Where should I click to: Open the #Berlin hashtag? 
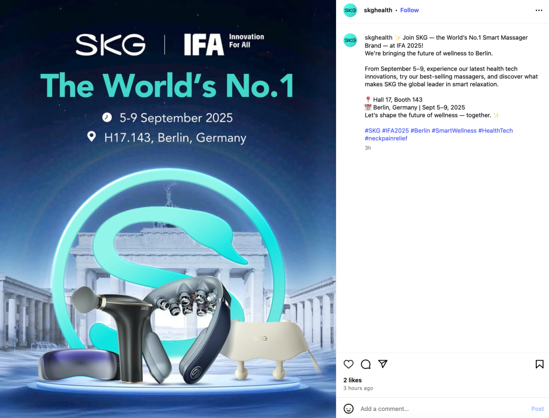pos(420,131)
